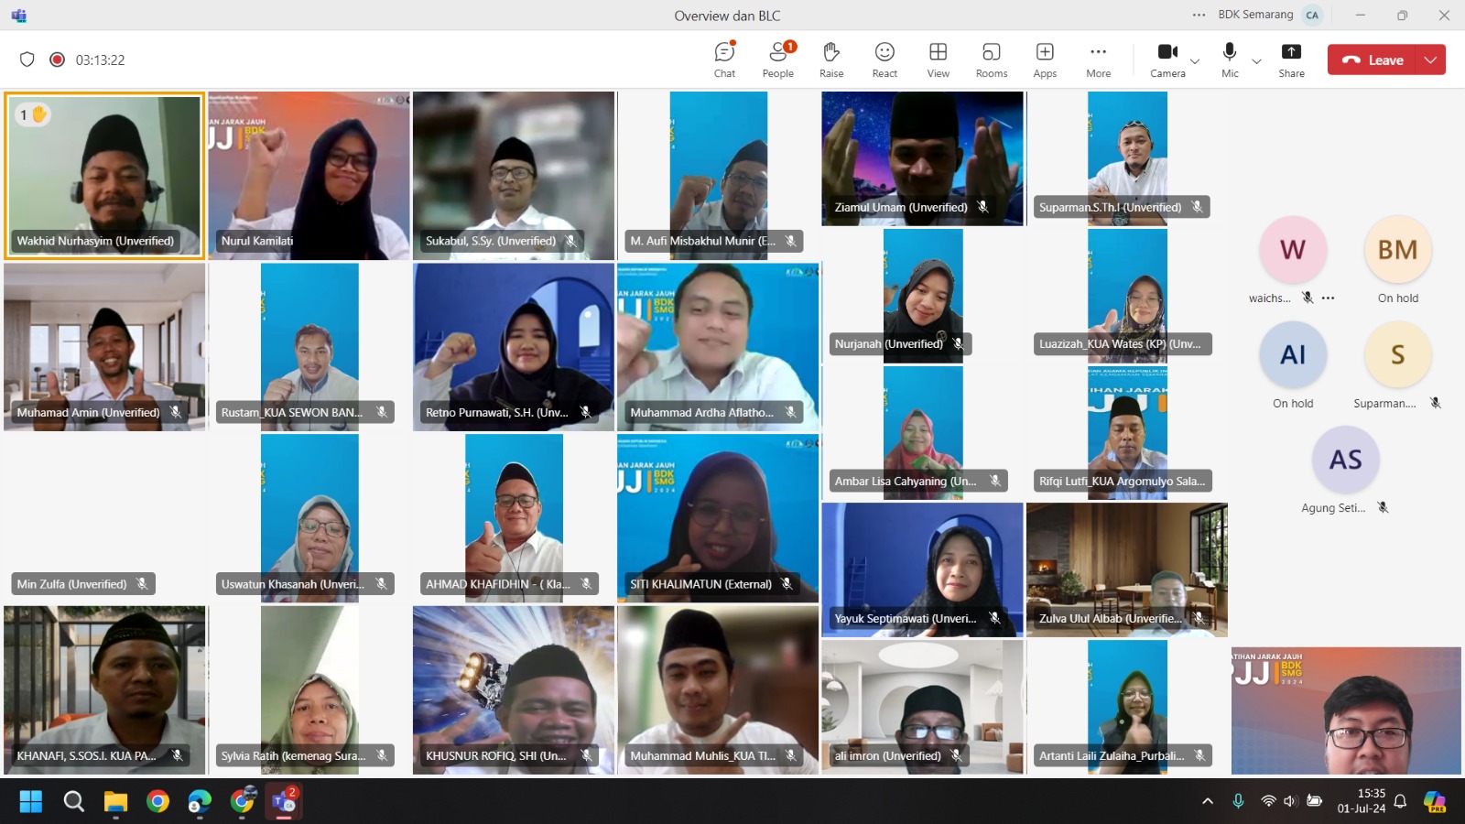This screenshot has height=824, width=1465.
Task: Select Nurul Kamilati's video tile
Action: [309, 176]
